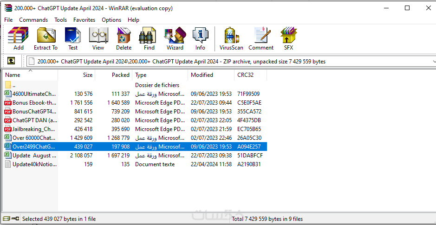Click the Excel icon of Over 60000Chat... file
The height and width of the screenshot is (225, 436).
click(8, 137)
